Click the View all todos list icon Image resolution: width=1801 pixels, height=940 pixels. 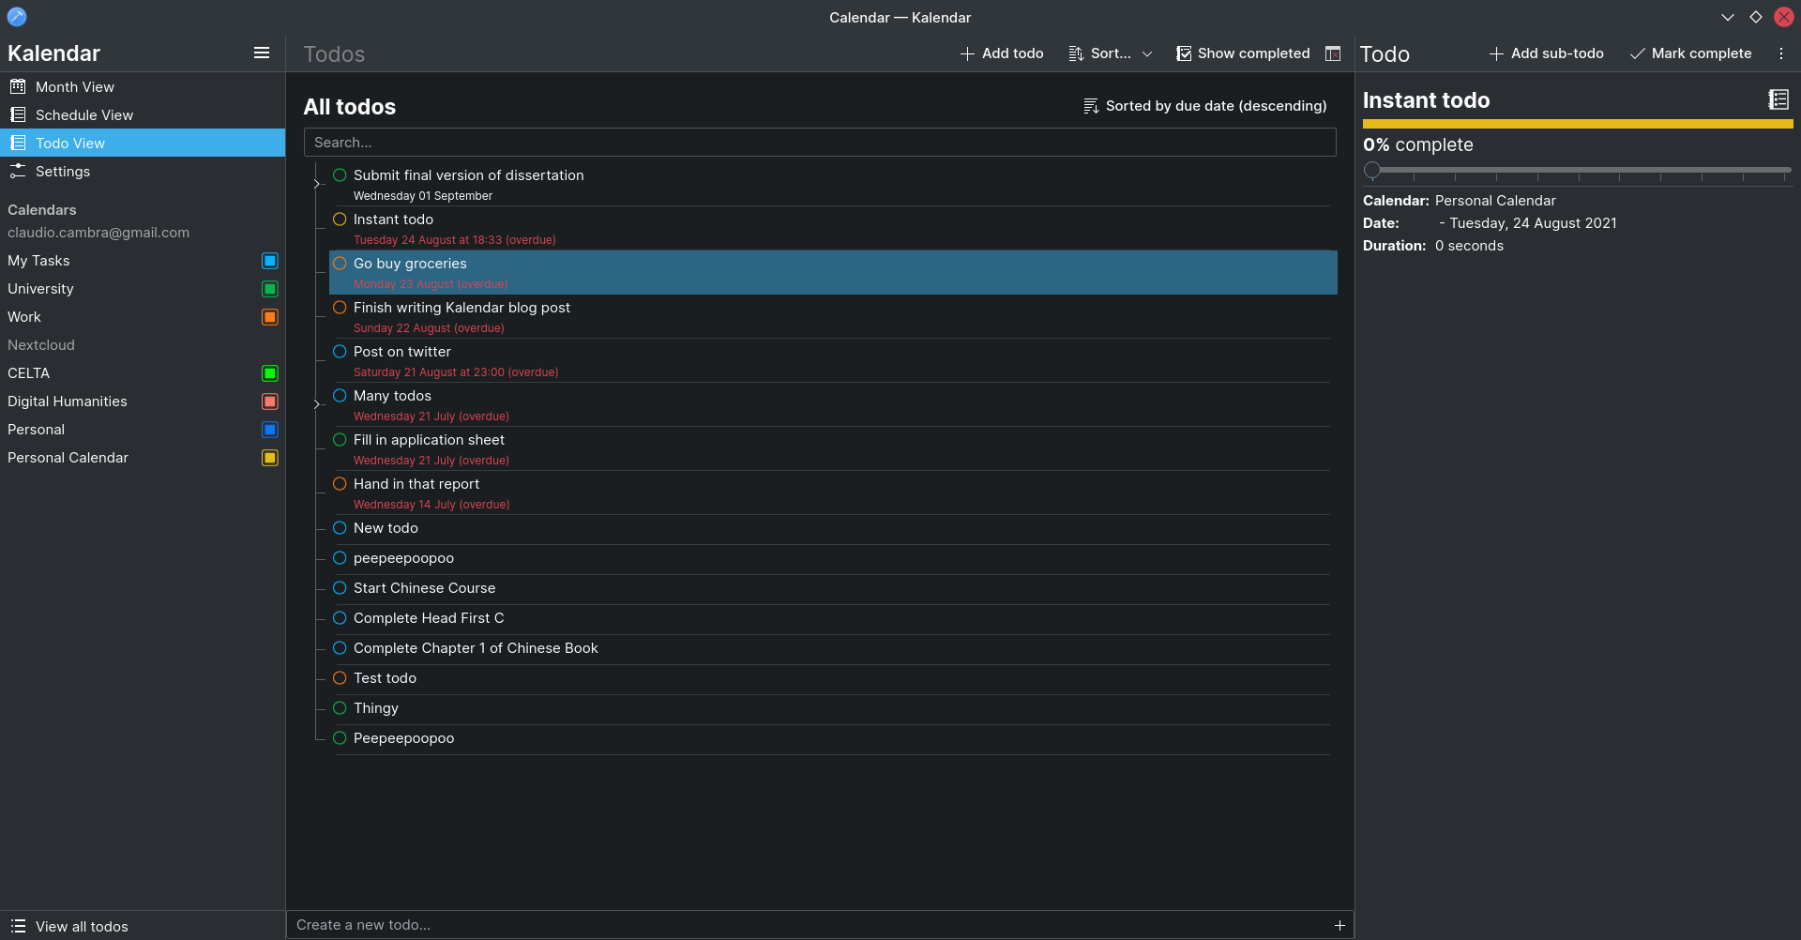point(18,926)
